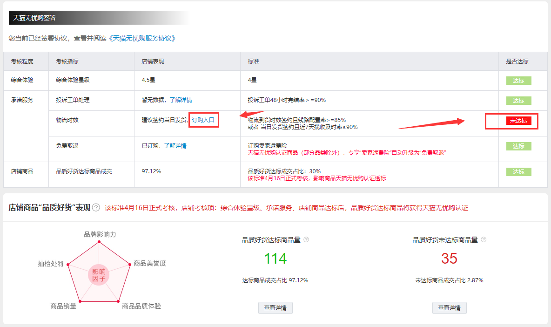
Task: Click the 订购卖家运费险 standard text
Action: coord(268,146)
